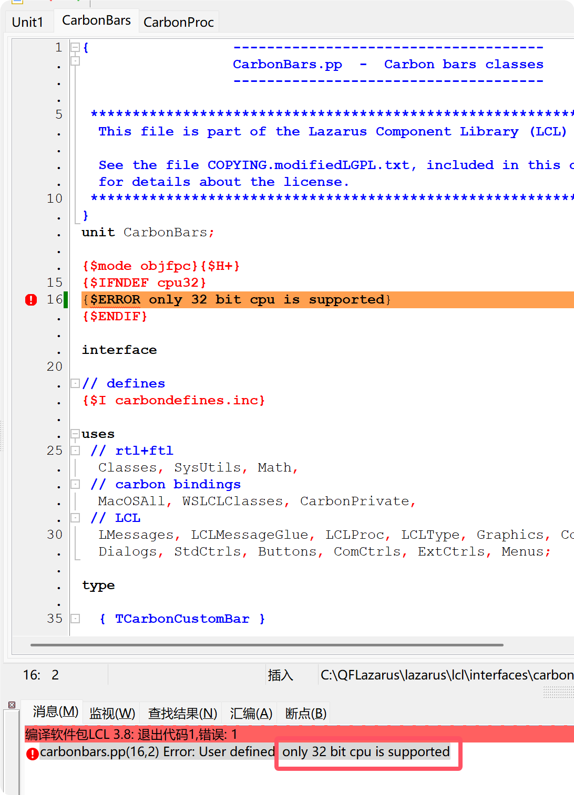Close the messages panel with the x icon
This screenshot has width=574, height=795.
12,705
